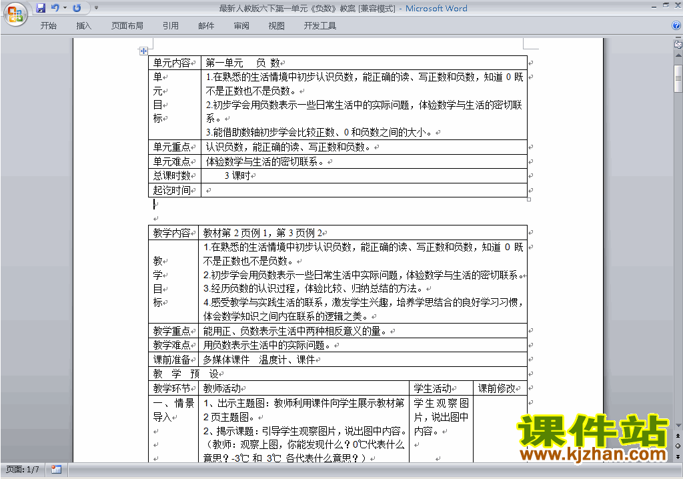This screenshot has width=683, height=479.
Task: Save the document with the floppy disk icon
Action: click(41, 8)
